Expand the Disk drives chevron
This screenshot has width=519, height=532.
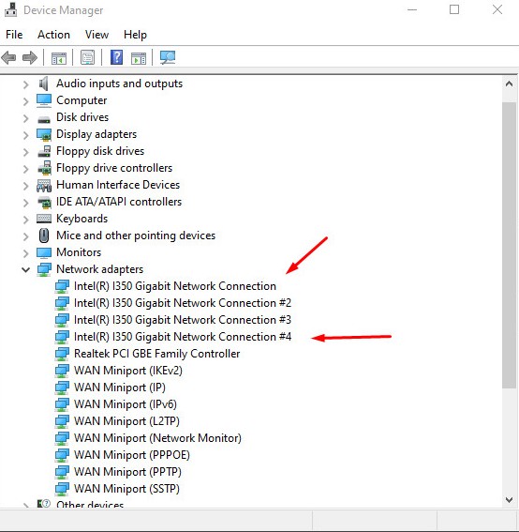25,118
